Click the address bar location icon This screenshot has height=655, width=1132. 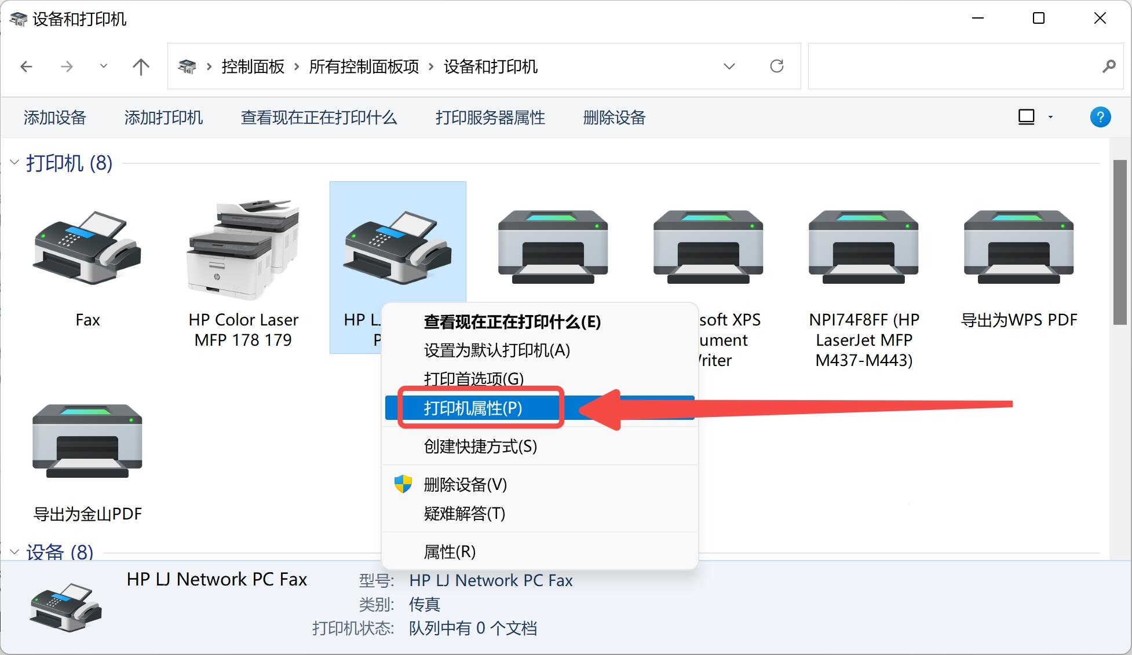tap(187, 66)
